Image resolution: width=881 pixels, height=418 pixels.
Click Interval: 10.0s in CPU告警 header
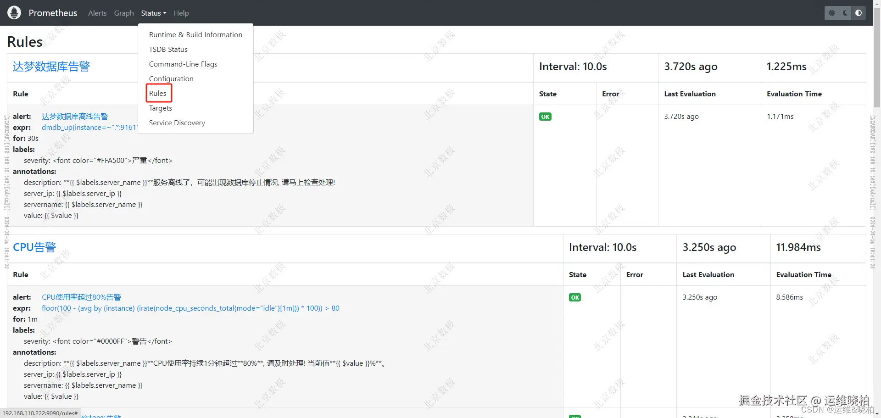[603, 248]
